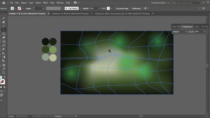Select the Eraser tool

(4, 38)
